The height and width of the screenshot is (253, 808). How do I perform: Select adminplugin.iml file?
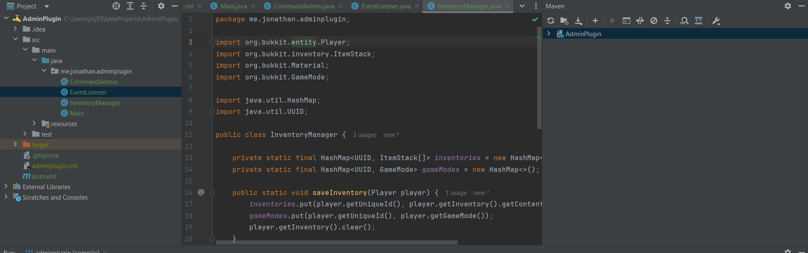click(x=55, y=166)
